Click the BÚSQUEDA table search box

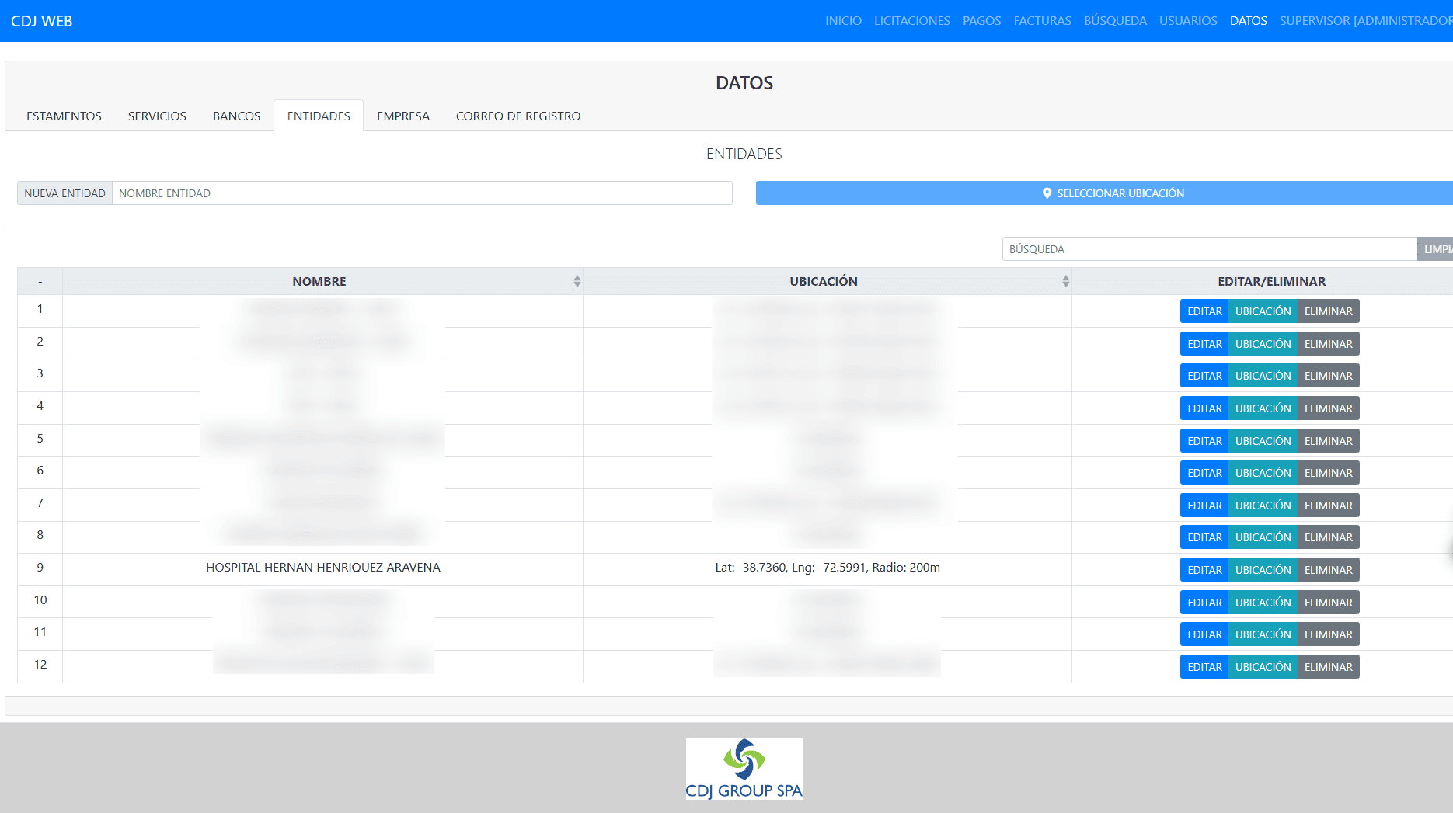pos(1209,249)
